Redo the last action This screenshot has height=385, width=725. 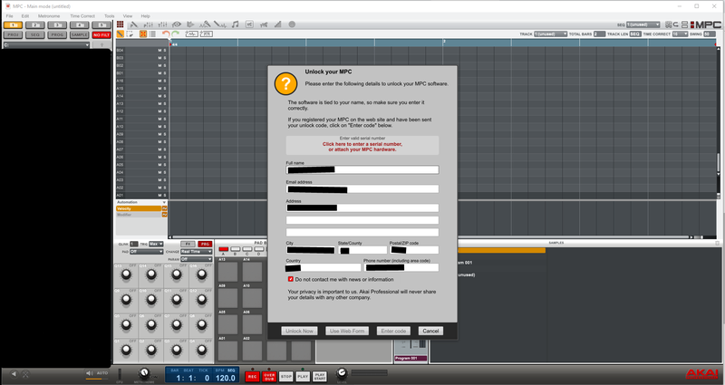click(x=175, y=34)
